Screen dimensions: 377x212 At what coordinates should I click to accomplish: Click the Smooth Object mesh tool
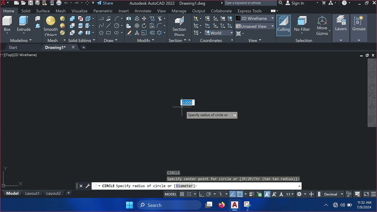51,26
